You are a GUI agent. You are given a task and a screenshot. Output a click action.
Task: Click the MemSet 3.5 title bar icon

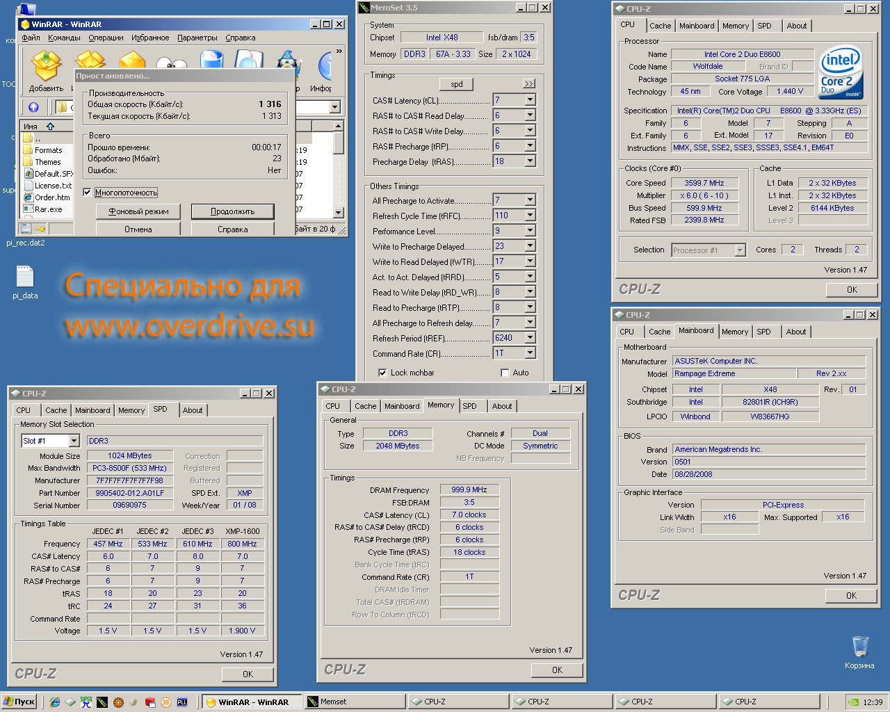364,8
